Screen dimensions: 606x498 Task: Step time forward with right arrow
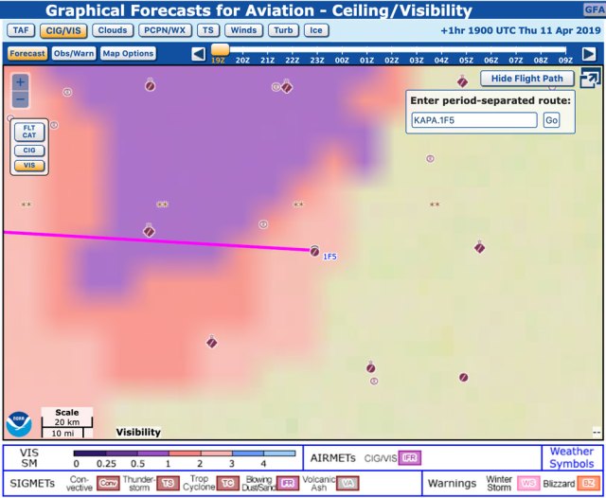pyautogui.click(x=589, y=54)
